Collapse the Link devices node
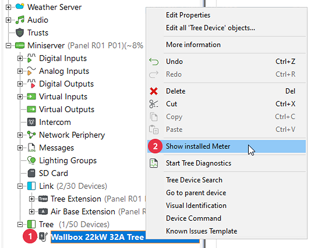The image size is (311, 248). (x=20, y=186)
